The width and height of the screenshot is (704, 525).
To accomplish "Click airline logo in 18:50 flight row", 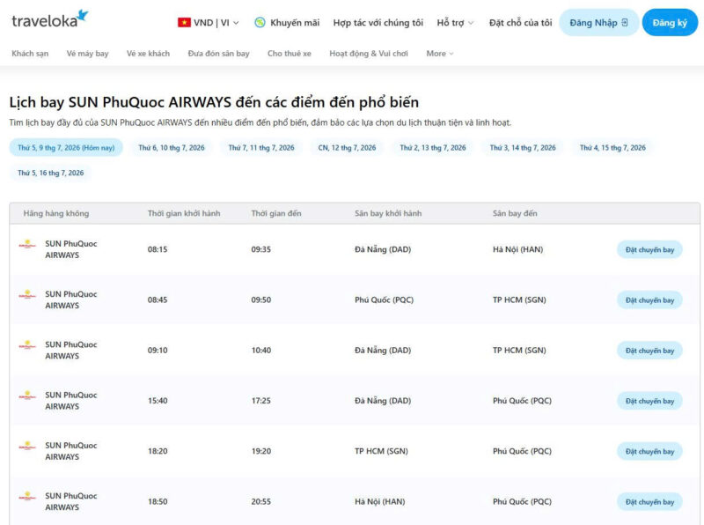I will click(x=27, y=496).
